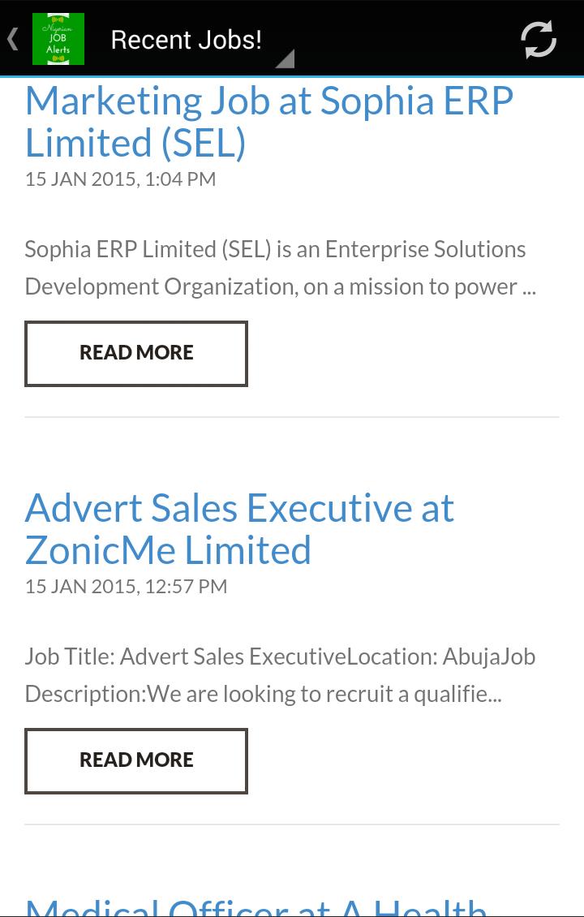Open the Medical Officer job listing
The image size is (584, 917).
click(256, 905)
